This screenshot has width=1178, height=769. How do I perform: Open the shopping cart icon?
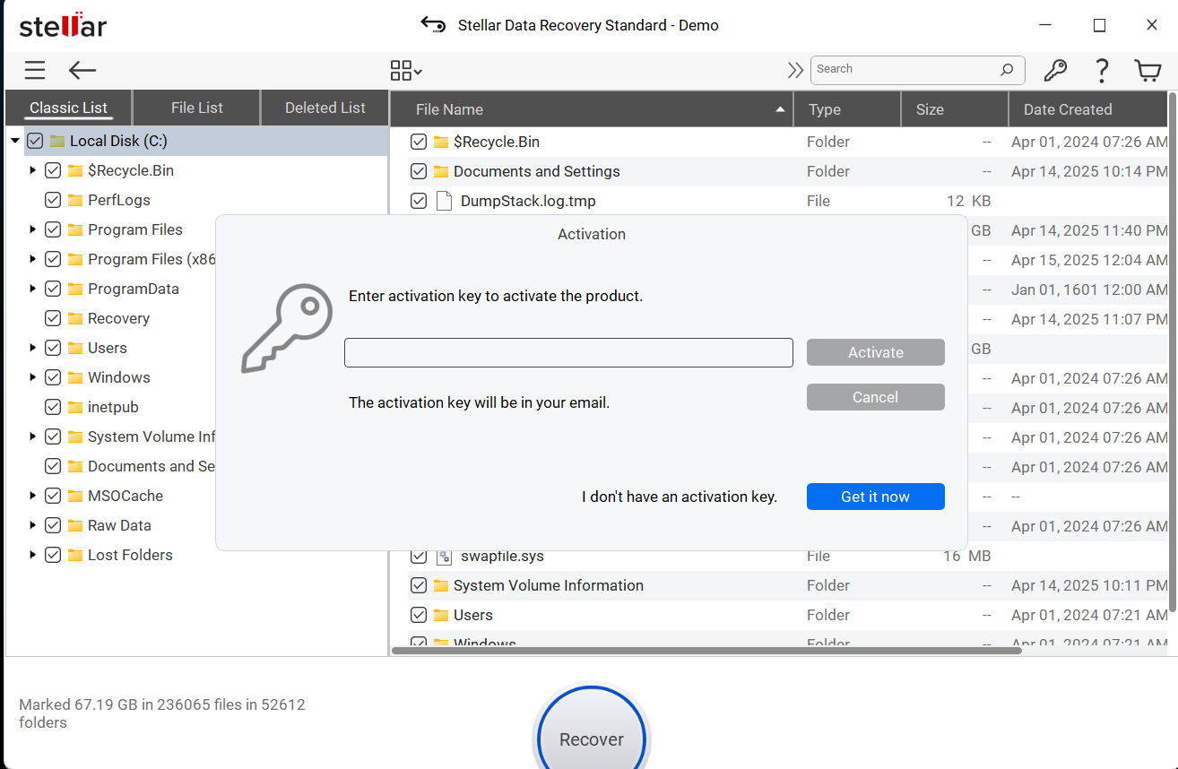tap(1148, 71)
